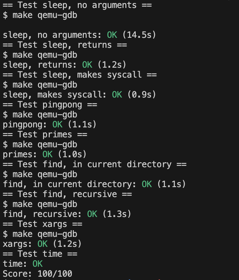Click the 'time: OK' result line
This screenshot has height=280, width=239.
[23, 264]
